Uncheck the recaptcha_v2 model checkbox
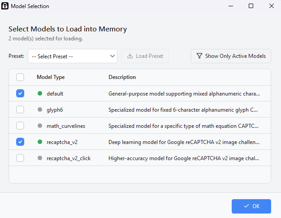Viewport: 281px width, 218px height. click(20, 142)
